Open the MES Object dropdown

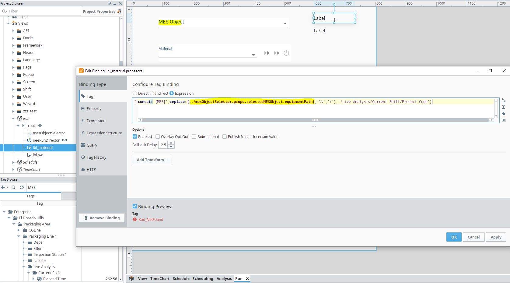click(285, 23)
